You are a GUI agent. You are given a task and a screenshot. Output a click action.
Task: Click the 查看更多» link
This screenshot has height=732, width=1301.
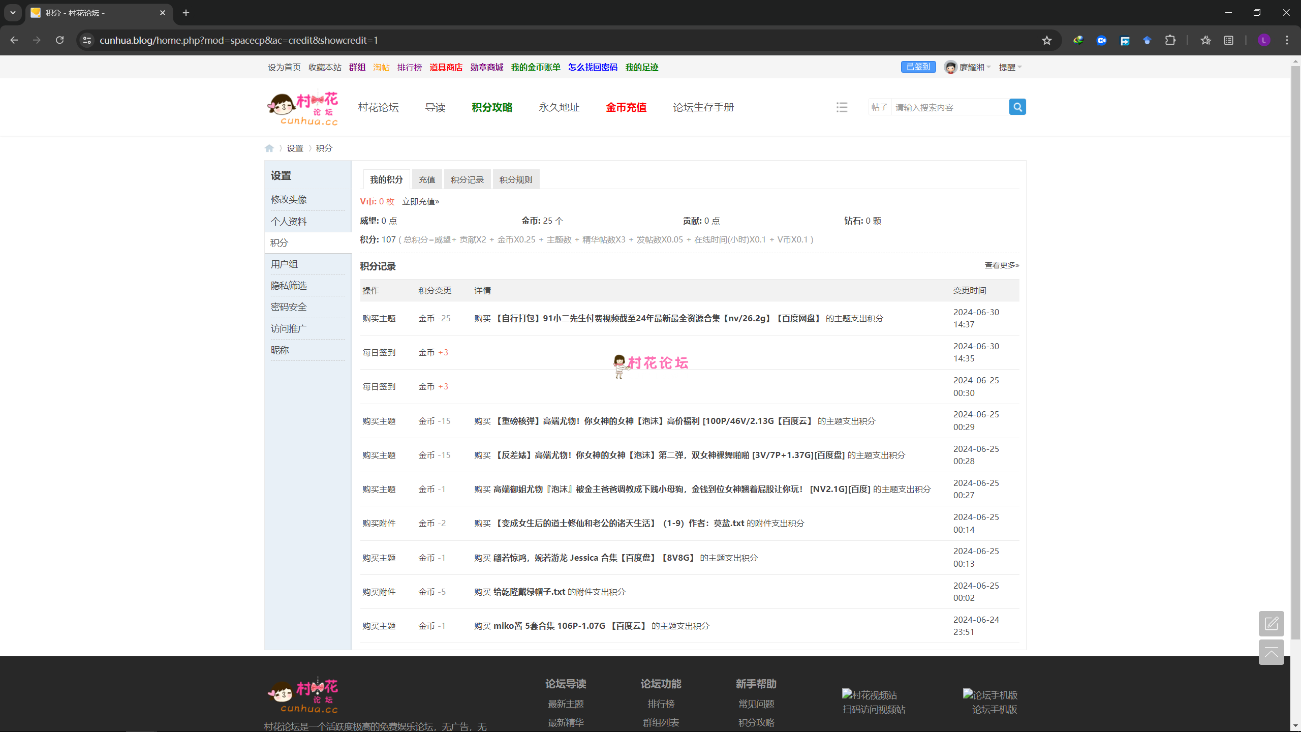(x=1002, y=265)
